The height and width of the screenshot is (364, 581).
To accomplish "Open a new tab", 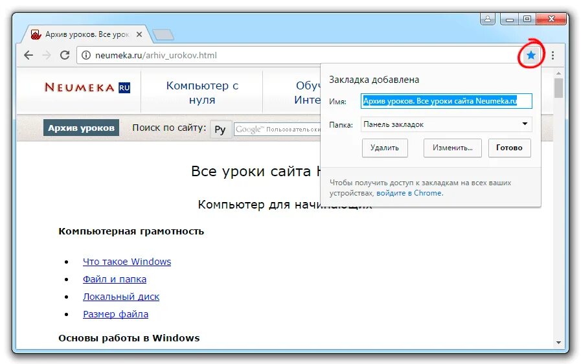I will pyautogui.click(x=163, y=35).
